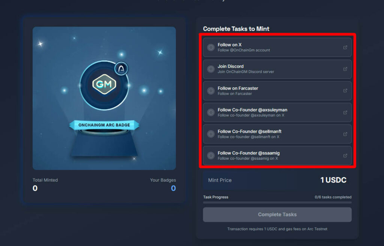The image size is (384, 246).
Task: Open external link icon for @sellmanft task
Action: click(x=345, y=134)
